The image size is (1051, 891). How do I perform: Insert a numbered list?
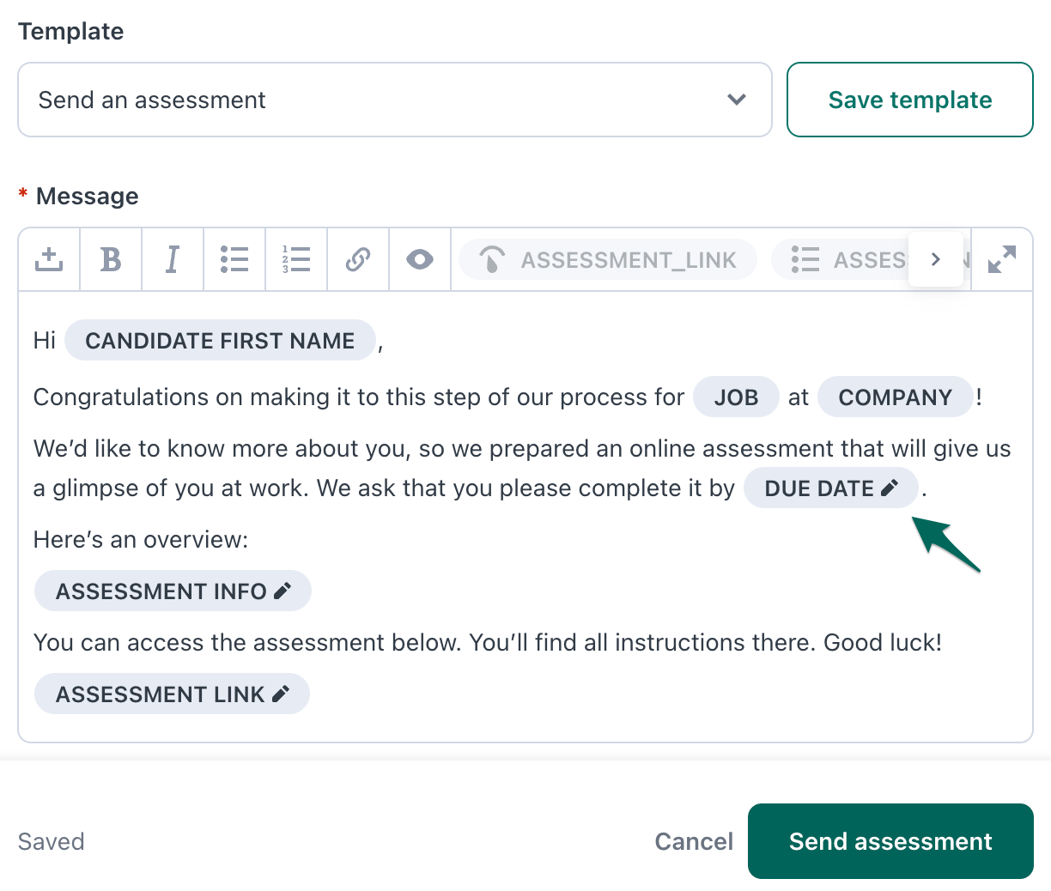(296, 259)
